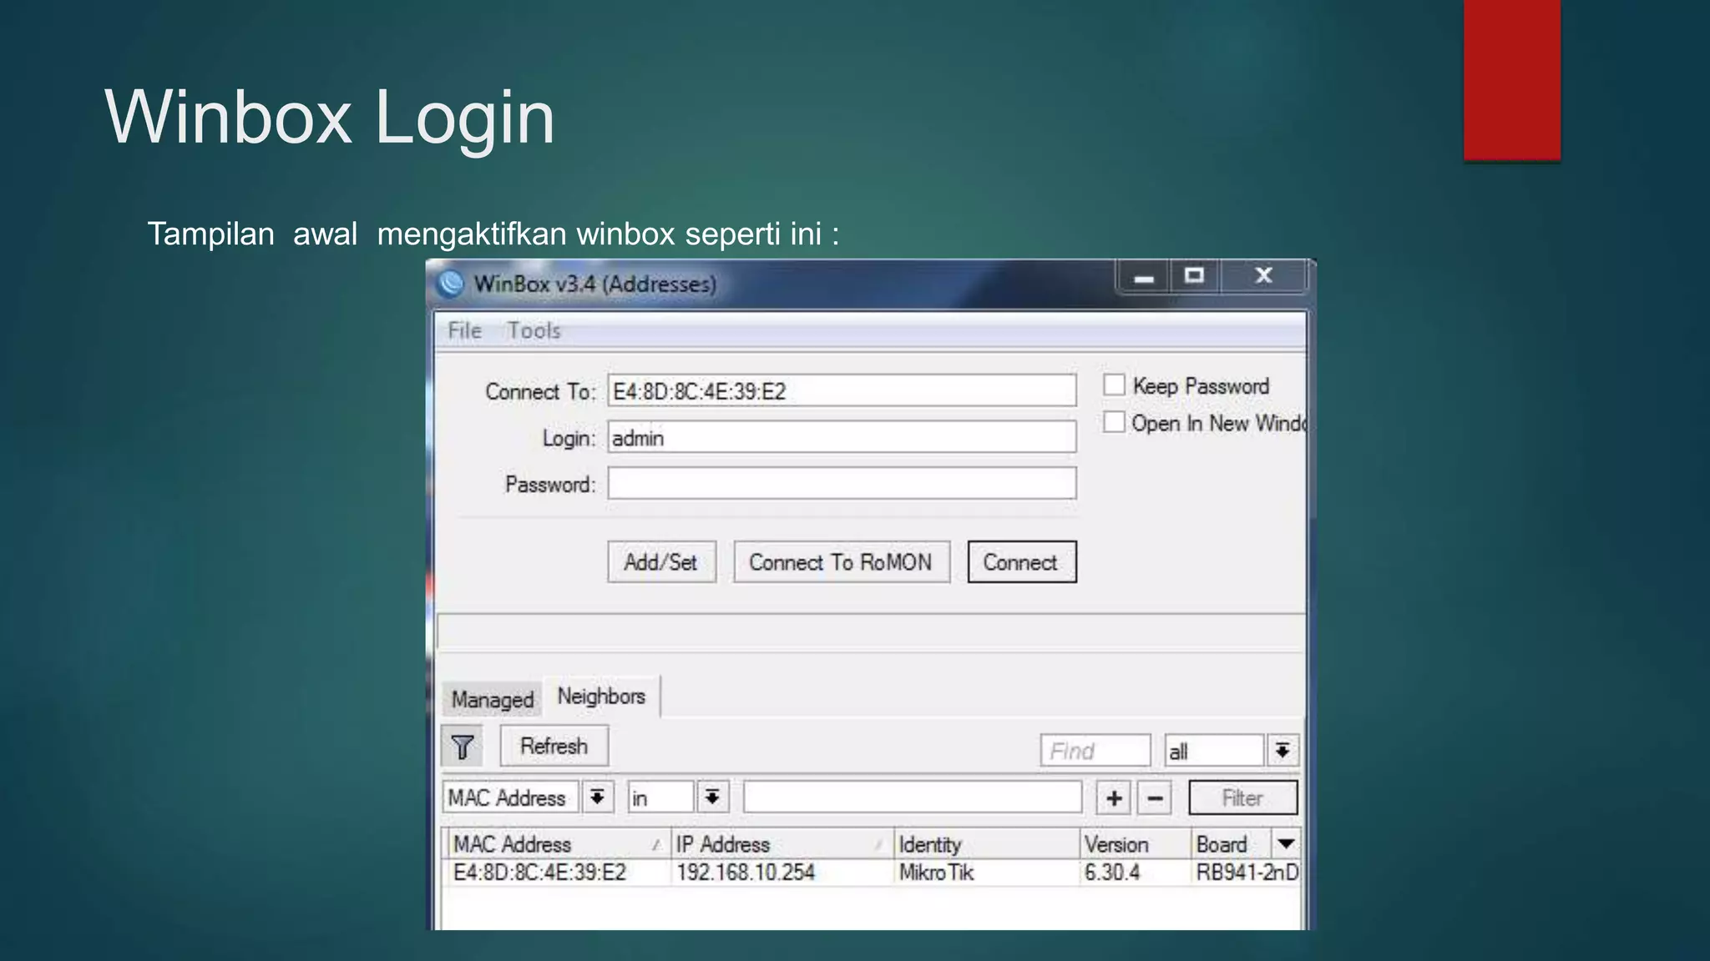Click the Password input field
Image resolution: width=1710 pixels, height=961 pixels.
coord(842,483)
